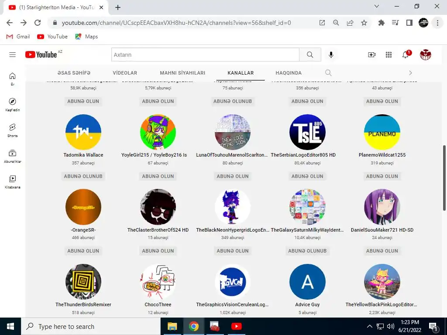
Task: Open the notifications bell
Action: coord(406,55)
